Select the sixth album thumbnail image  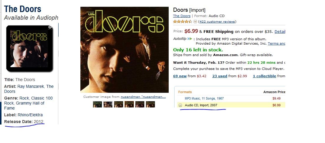[x=150, y=104]
